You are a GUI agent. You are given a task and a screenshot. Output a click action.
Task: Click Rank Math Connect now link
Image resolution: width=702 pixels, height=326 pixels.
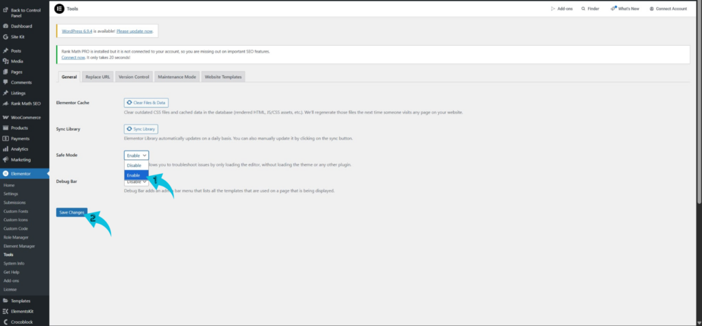[x=73, y=58]
